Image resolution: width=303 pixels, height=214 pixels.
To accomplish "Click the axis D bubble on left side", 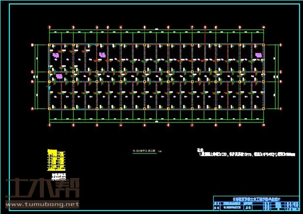I will tap(32, 45).
